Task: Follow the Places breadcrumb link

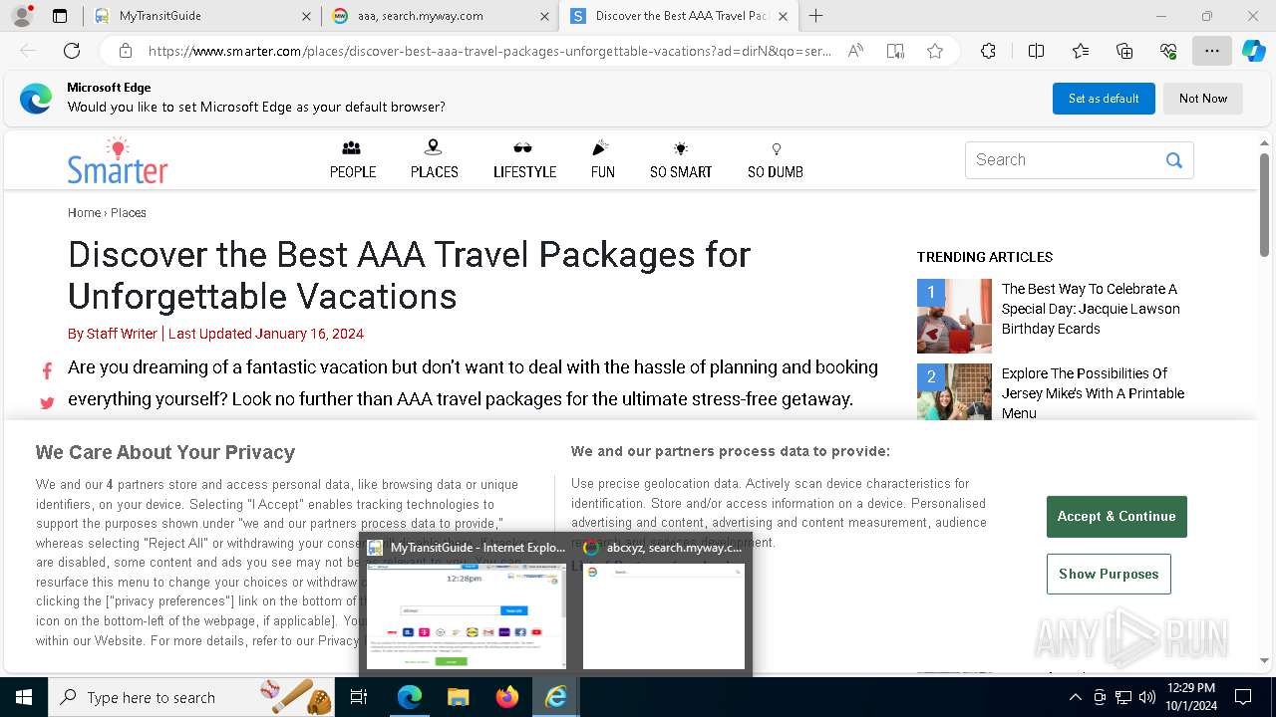Action: tap(129, 212)
